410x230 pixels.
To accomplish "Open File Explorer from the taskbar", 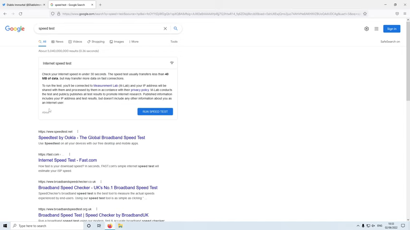I will [121, 226].
